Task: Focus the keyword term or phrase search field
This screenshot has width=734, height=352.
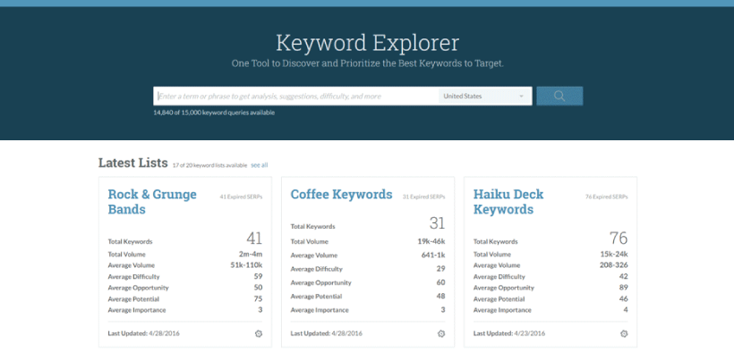Action: tap(296, 96)
